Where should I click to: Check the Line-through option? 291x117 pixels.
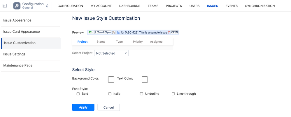(x=173, y=94)
